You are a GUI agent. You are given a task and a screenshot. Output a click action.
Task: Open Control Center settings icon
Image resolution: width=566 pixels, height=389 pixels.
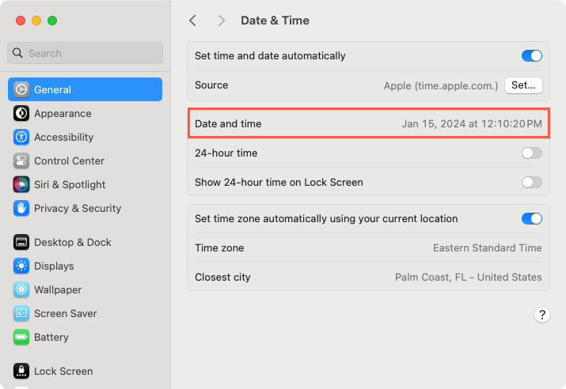[x=21, y=161]
